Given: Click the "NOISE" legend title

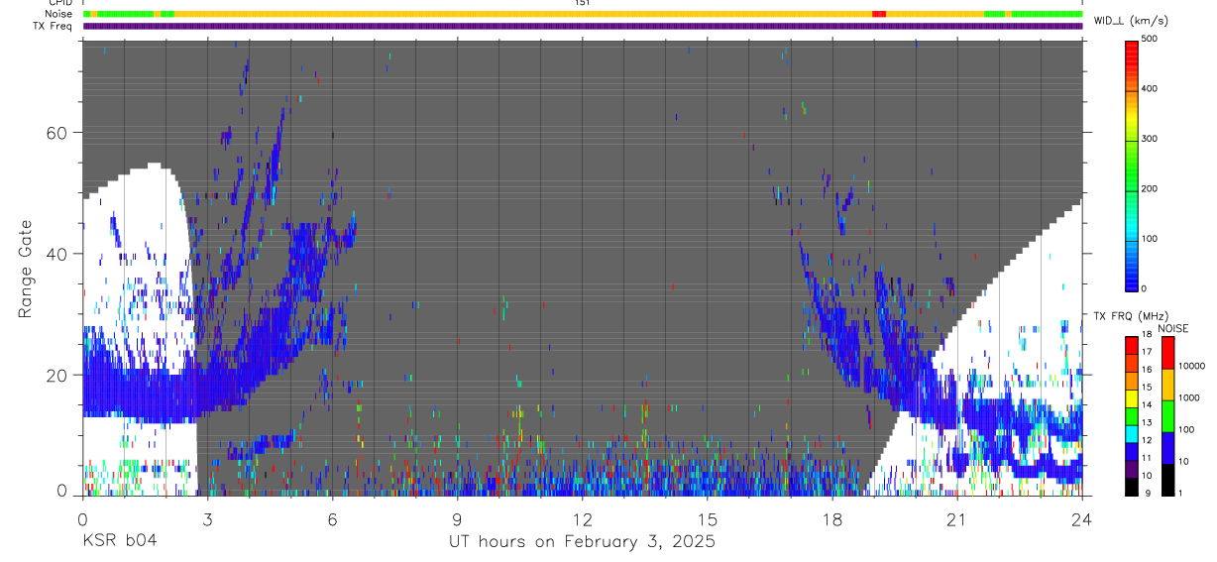Looking at the screenshot, I should click(1172, 328).
